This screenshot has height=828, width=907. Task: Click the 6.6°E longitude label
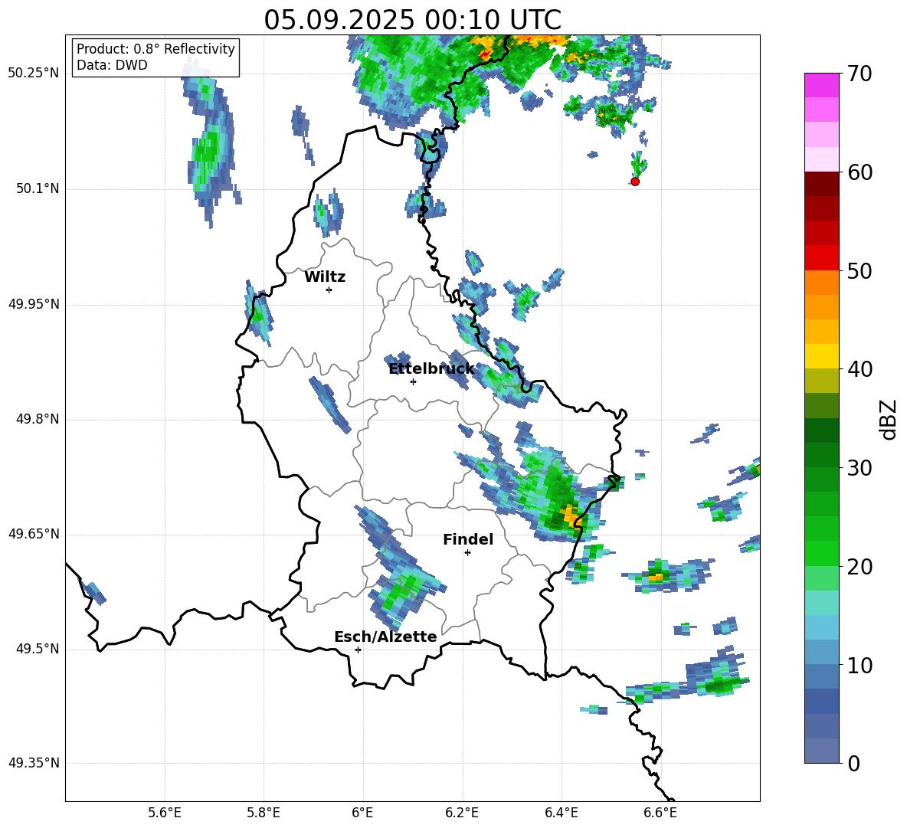660,813
